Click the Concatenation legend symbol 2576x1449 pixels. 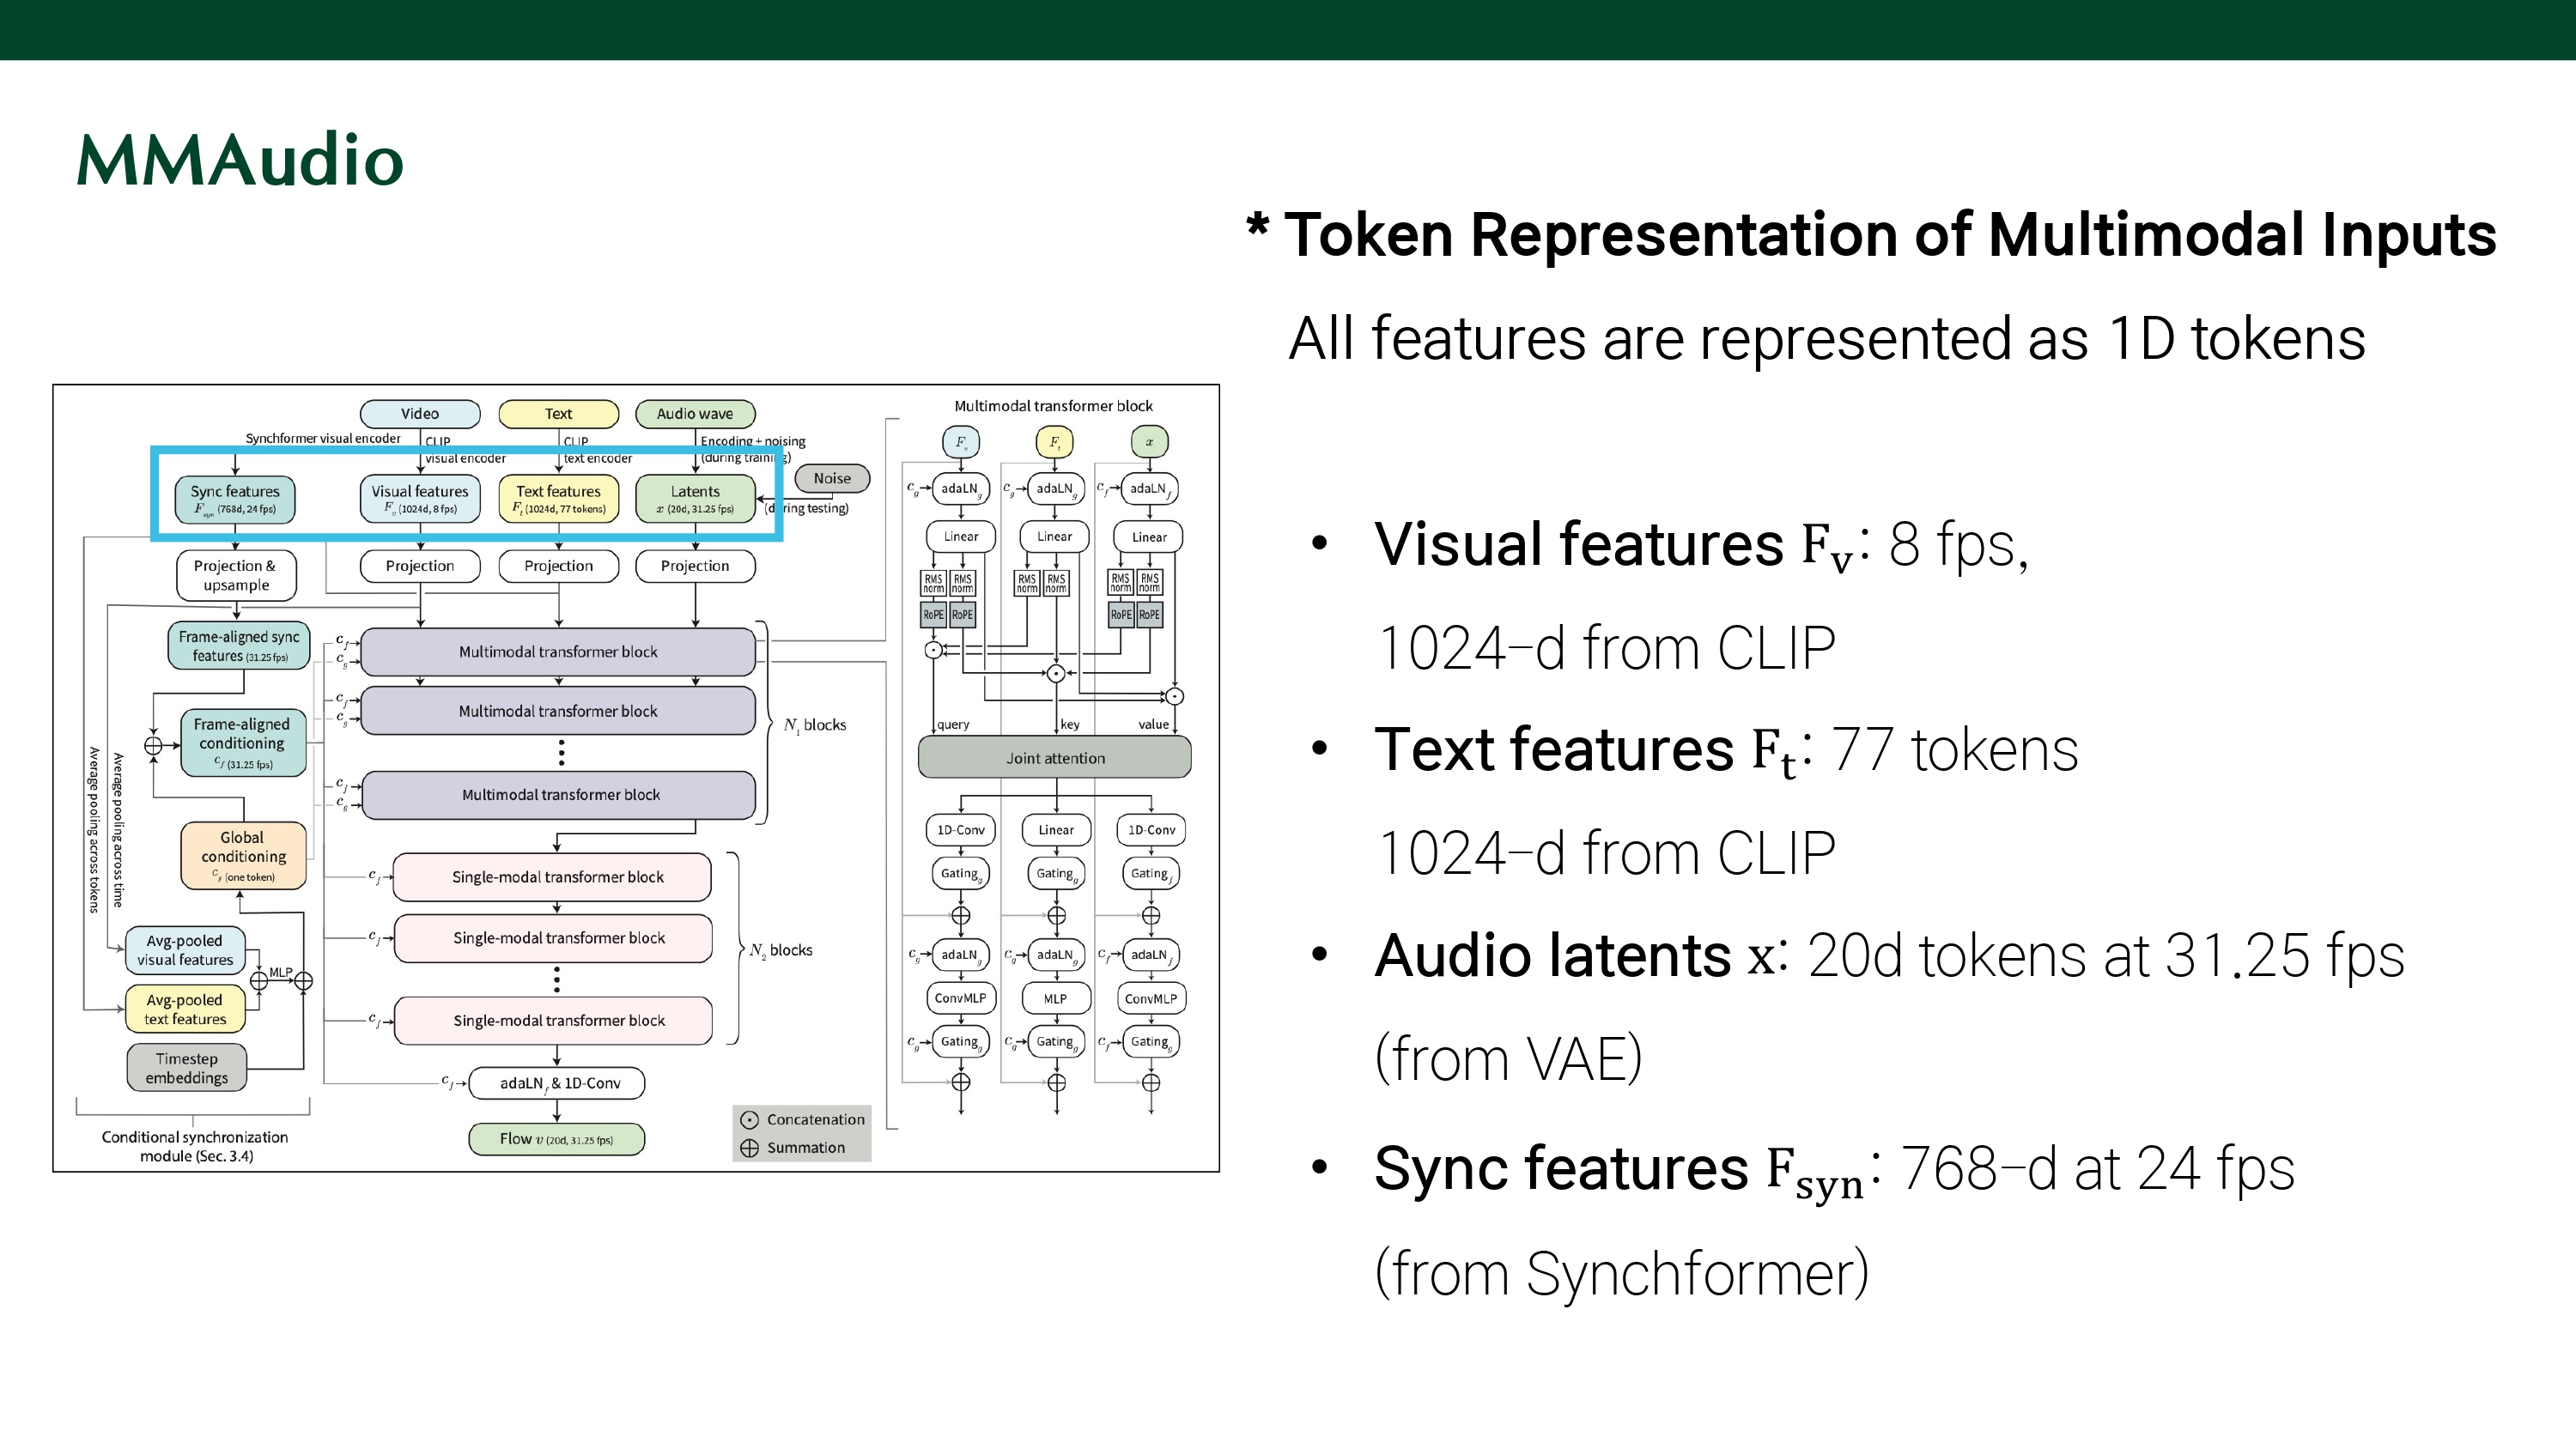pos(749,1120)
